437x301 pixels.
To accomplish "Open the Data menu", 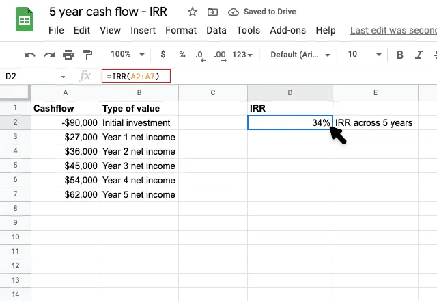I will pyautogui.click(x=216, y=30).
